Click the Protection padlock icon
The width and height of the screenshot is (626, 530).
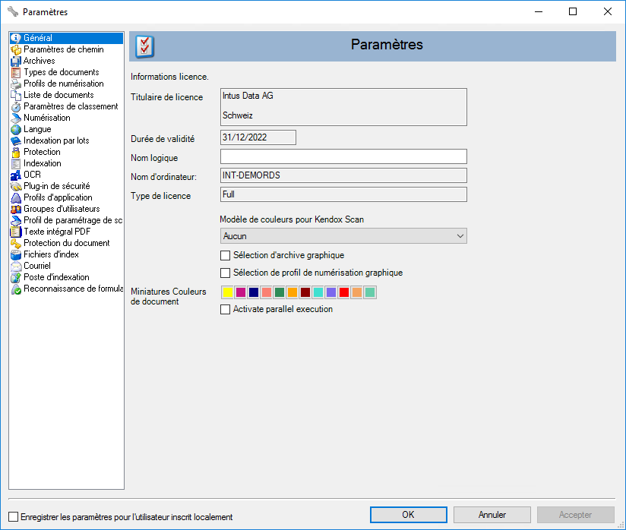pyautogui.click(x=16, y=152)
